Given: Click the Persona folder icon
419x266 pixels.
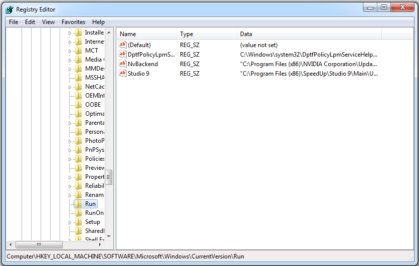Looking at the screenshot, I should pos(79,132).
